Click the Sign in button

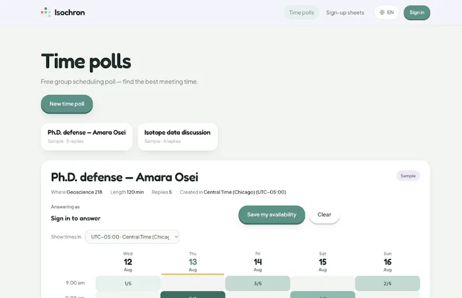coord(416,13)
